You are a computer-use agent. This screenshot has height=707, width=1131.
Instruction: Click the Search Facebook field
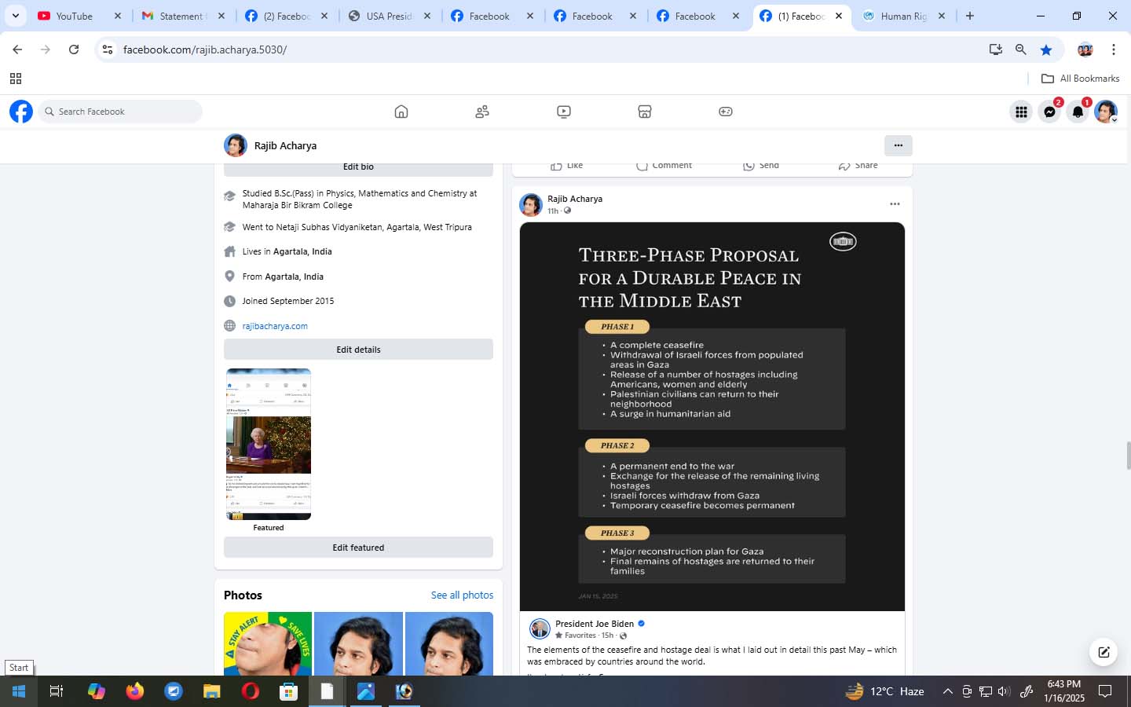pos(120,112)
